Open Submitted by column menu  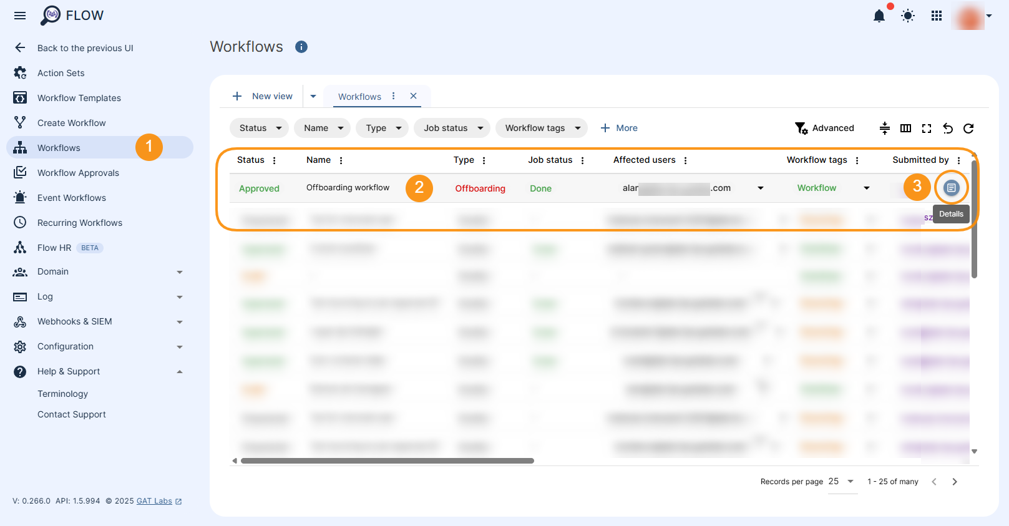[958, 160]
